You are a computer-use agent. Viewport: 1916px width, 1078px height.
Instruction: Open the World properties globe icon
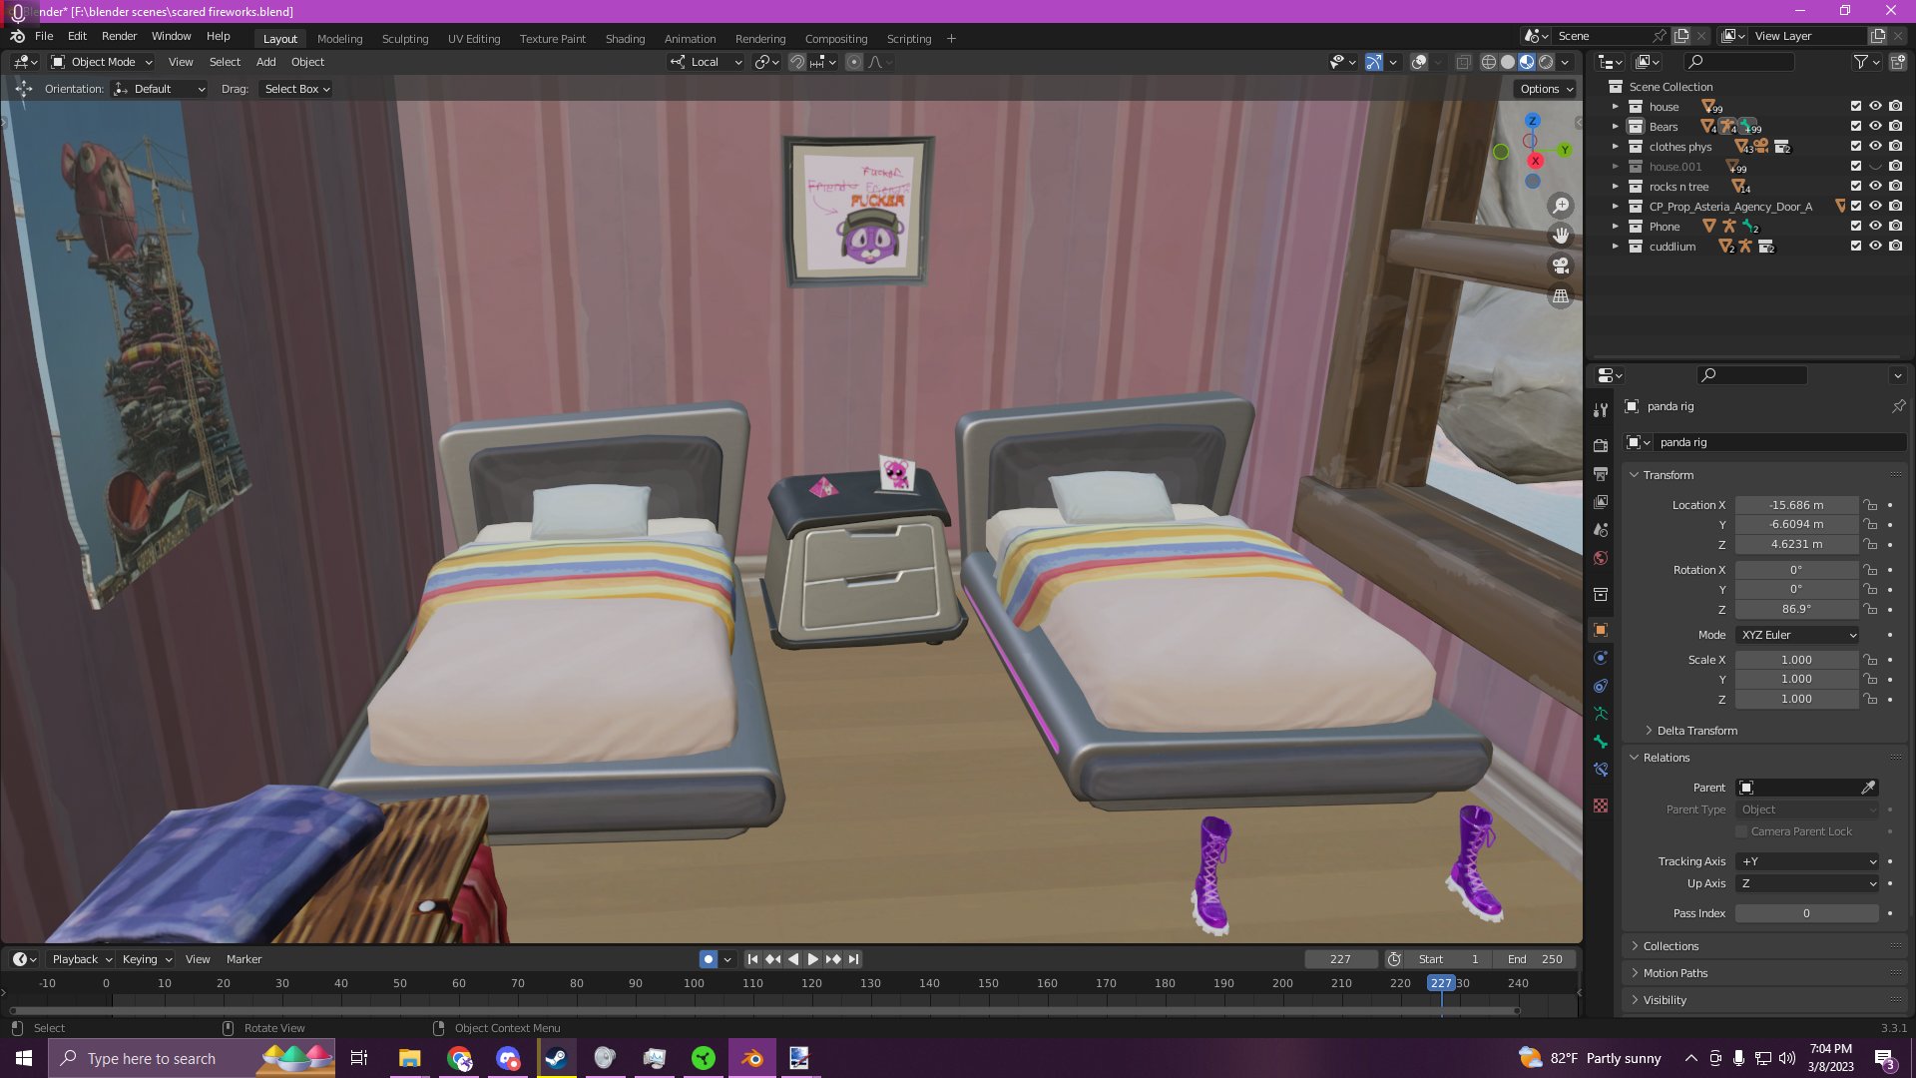click(x=1601, y=558)
